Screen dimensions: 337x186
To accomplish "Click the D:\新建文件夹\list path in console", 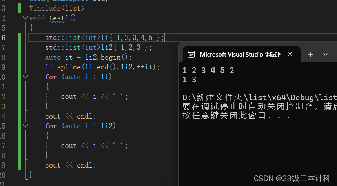I will (259, 98).
